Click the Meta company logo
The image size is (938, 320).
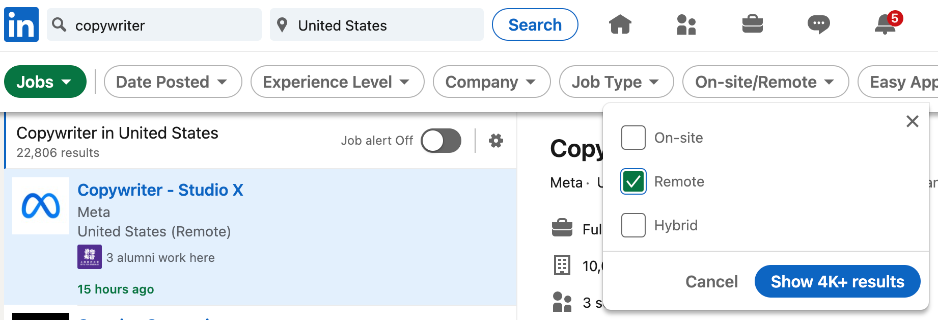point(41,206)
